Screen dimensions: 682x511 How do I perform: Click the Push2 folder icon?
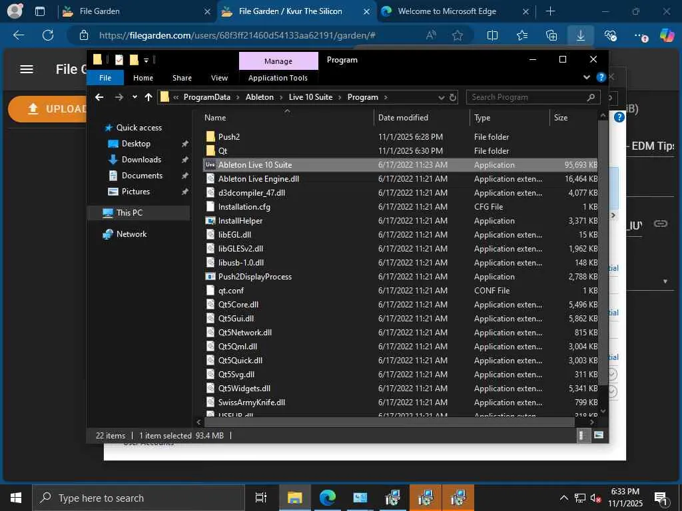tap(210, 136)
